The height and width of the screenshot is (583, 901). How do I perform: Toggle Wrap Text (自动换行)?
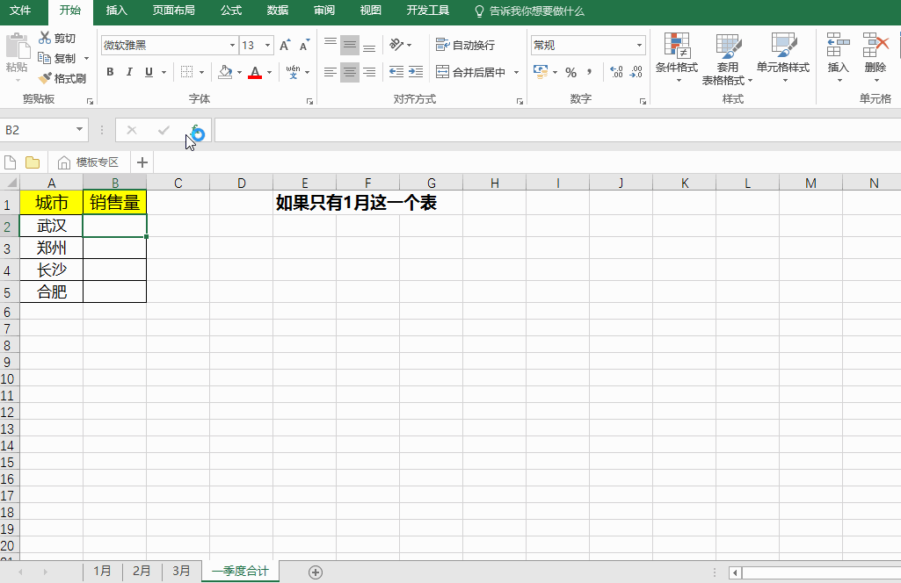coord(466,45)
